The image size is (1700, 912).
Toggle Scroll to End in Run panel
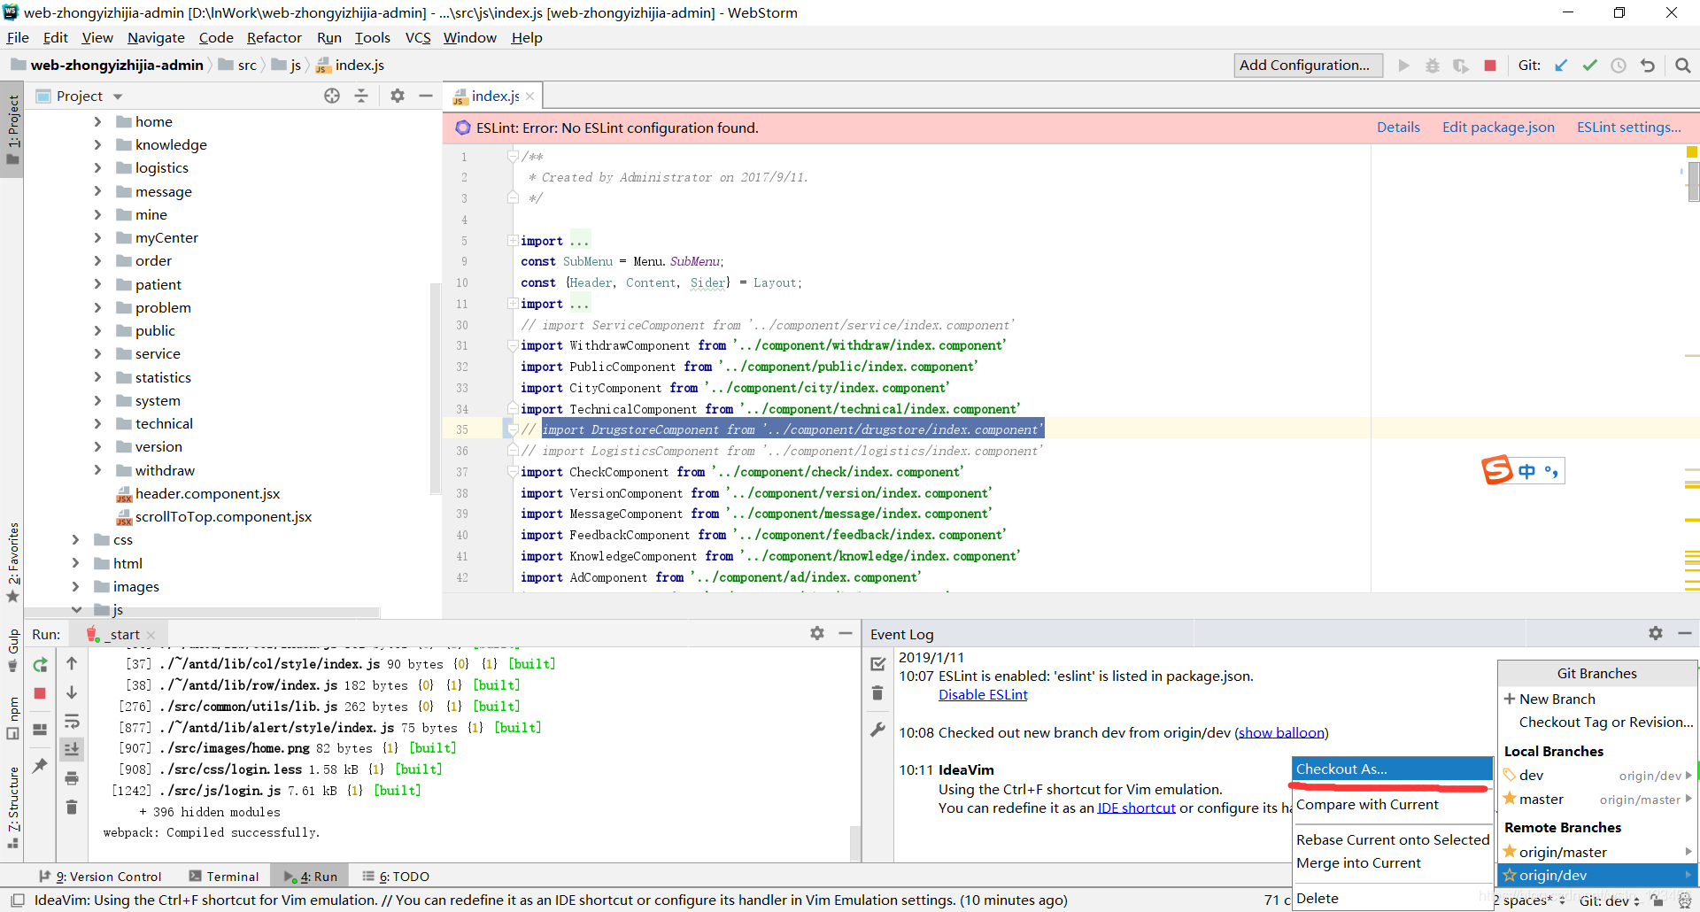coord(72,749)
